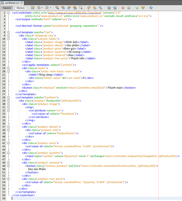
Task: Open the Back history dropdown arrow
Action: (x=42, y=8)
